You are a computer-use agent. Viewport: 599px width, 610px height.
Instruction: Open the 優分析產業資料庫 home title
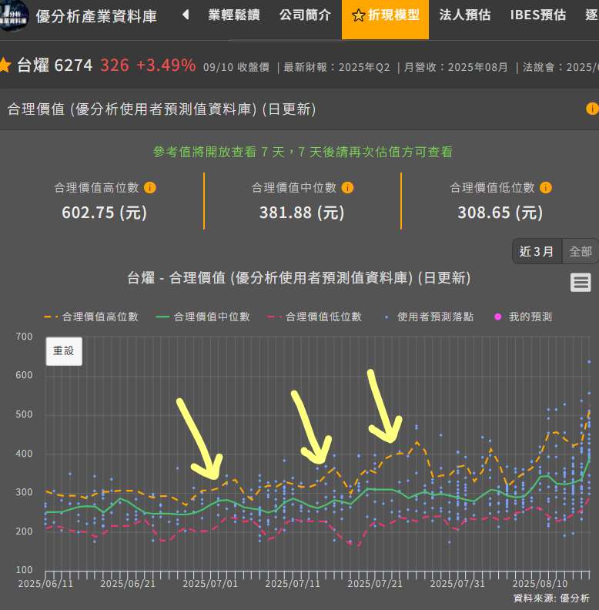tap(96, 16)
